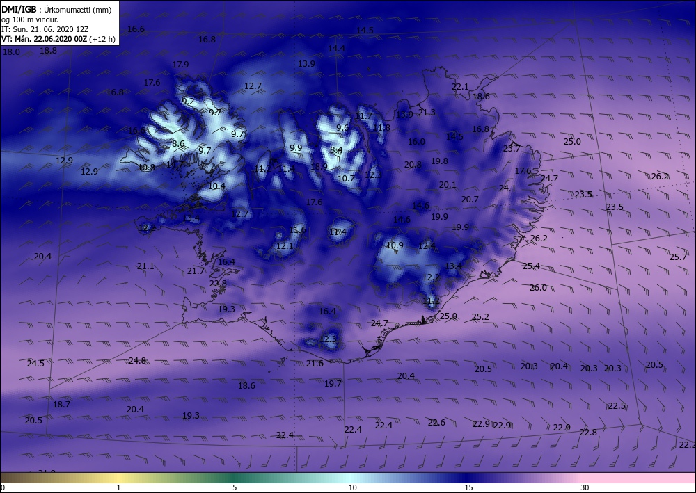Click the 20.1 value on the map
Viewport: 696px width, 493px height.
[448, 185]
